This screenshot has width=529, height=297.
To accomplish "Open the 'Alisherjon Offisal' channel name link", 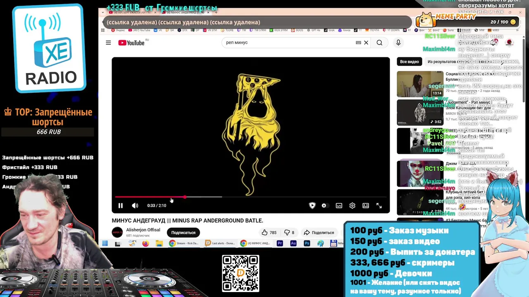I will (x=143, y=230).
